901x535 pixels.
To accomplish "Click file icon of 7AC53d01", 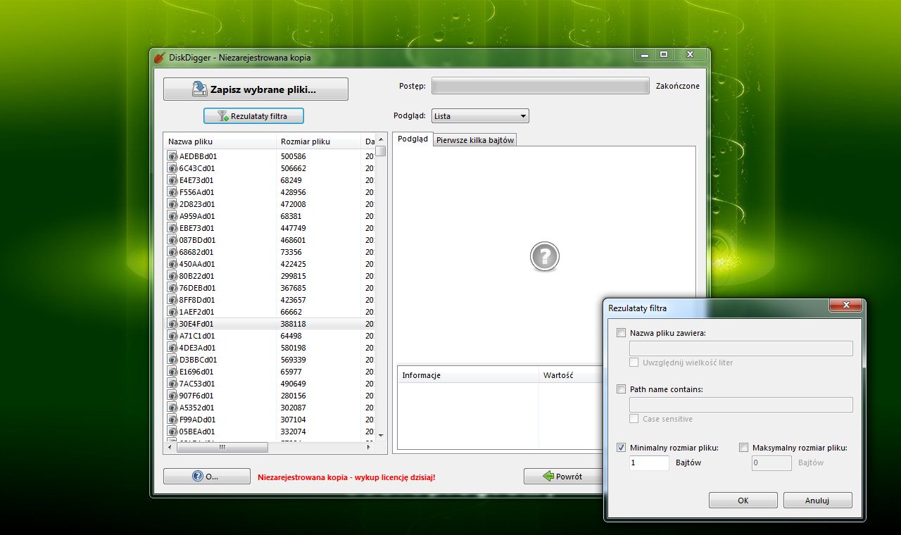I will point(172,384).
